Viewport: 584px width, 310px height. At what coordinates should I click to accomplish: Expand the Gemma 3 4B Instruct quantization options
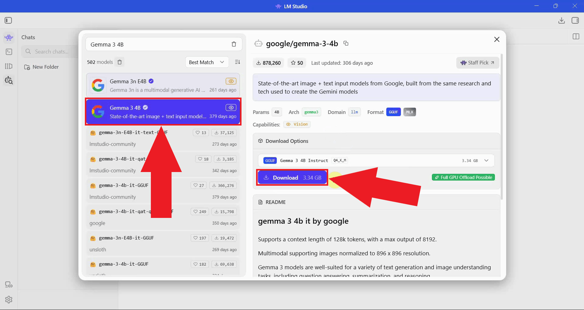486,160
